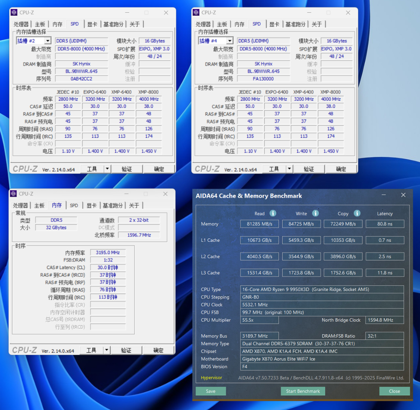Click 北桥频率 value 1596.7 MHz

(x=139, y=235)
